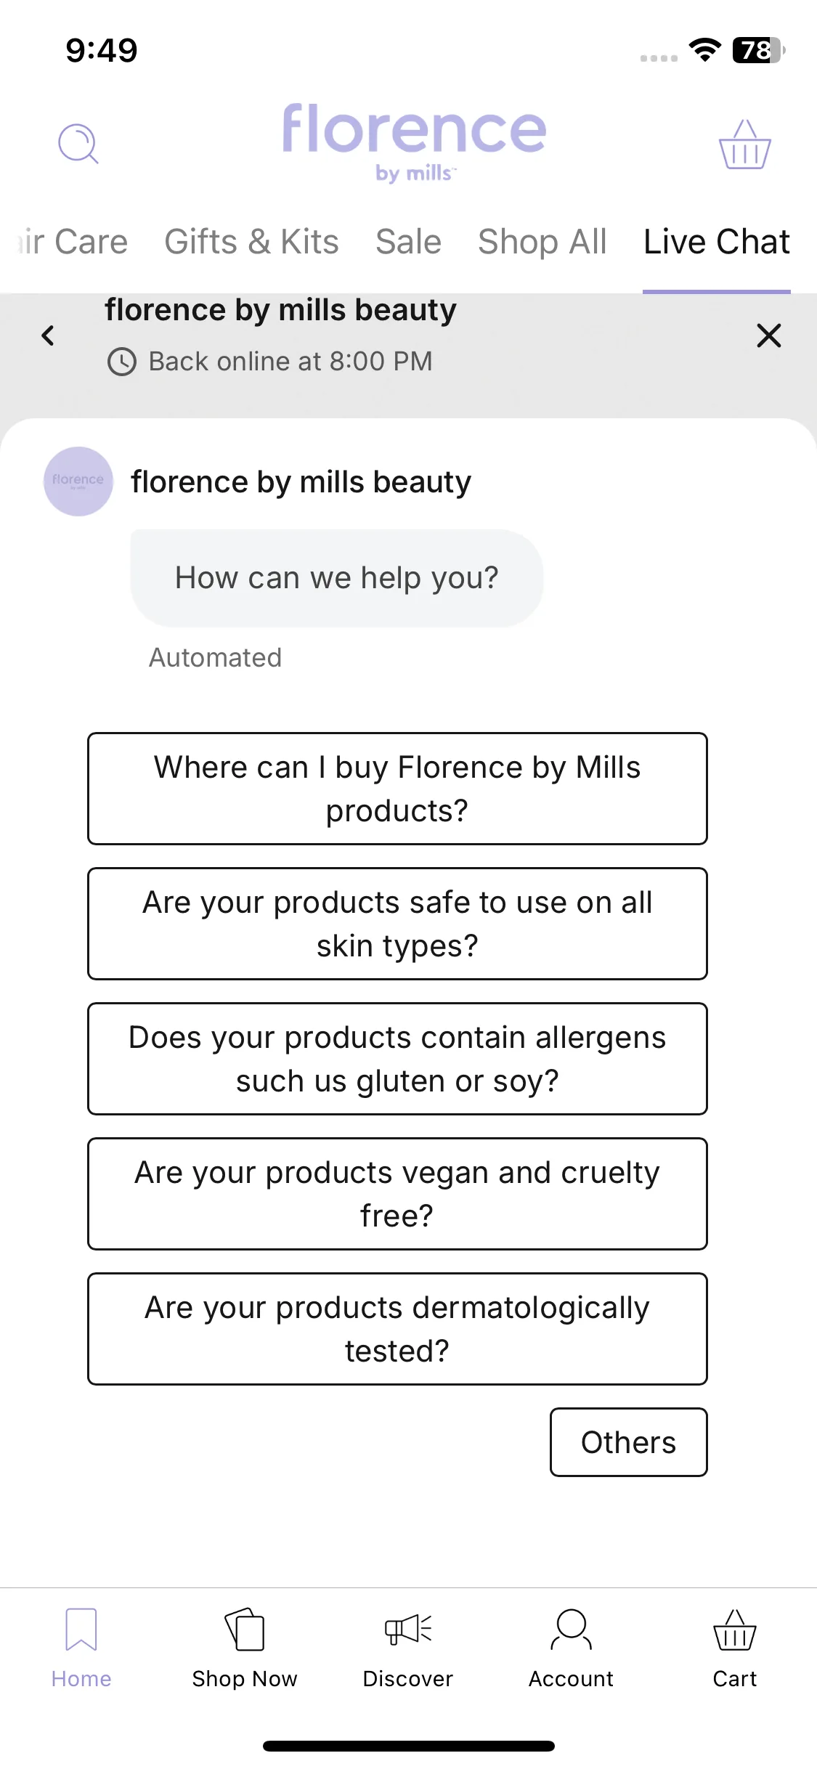Open the Shop All tab

[x=542, y=242]
